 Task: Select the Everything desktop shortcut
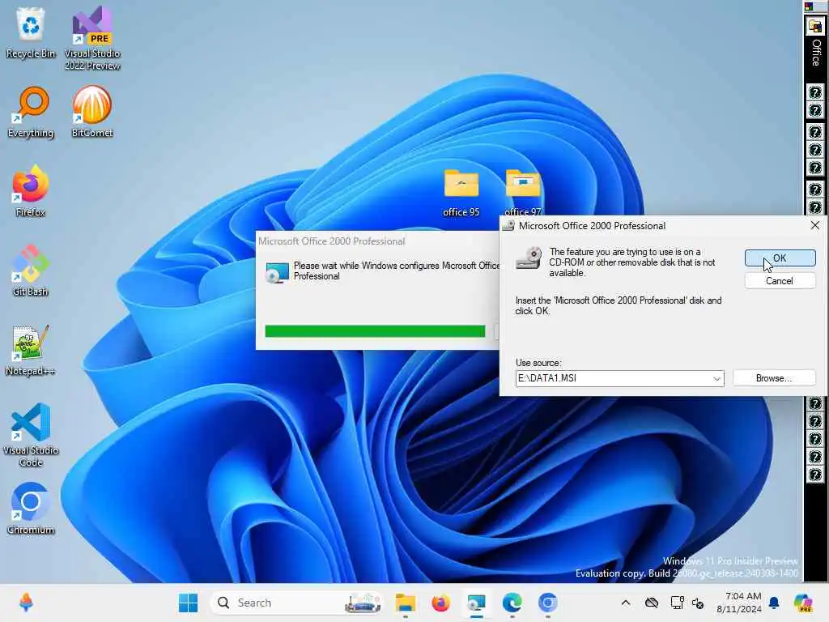31,112
